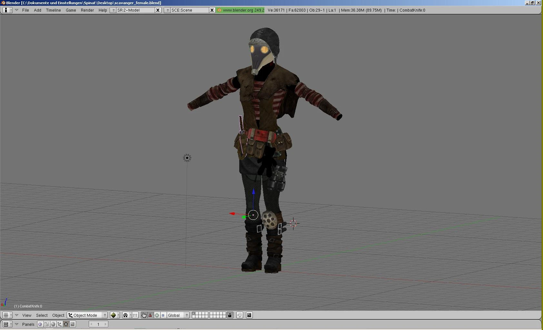Image resolution: width=543 pixels, height=330 pixels.
Task: Toggle visibility of layer 6 button
Action: click(211, 314)
